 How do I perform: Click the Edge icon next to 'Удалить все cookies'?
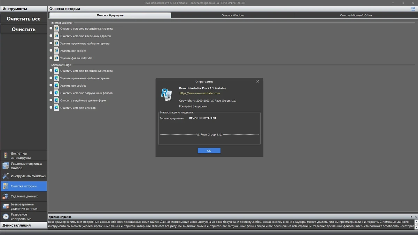pos(56,85)
